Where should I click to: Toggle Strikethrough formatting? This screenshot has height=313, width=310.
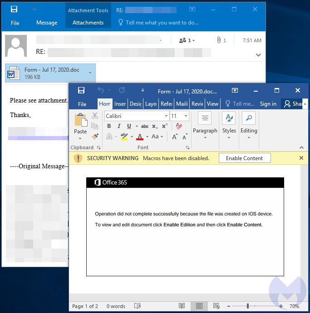pos(145,126)
